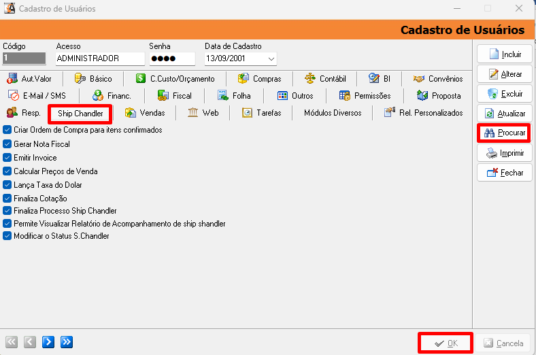
Task: Go to the previous record arrow
Action: pos(30,342)
